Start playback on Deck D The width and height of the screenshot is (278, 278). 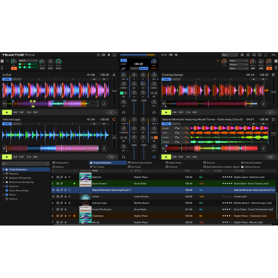point(166,157)
